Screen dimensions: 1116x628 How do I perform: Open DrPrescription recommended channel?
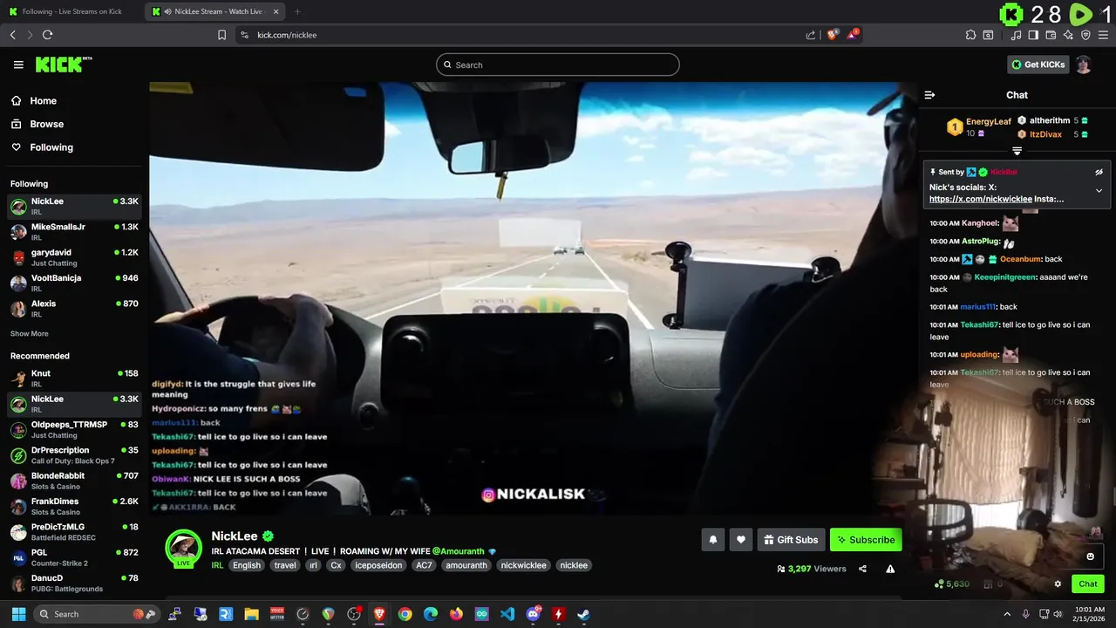[74, 454]
